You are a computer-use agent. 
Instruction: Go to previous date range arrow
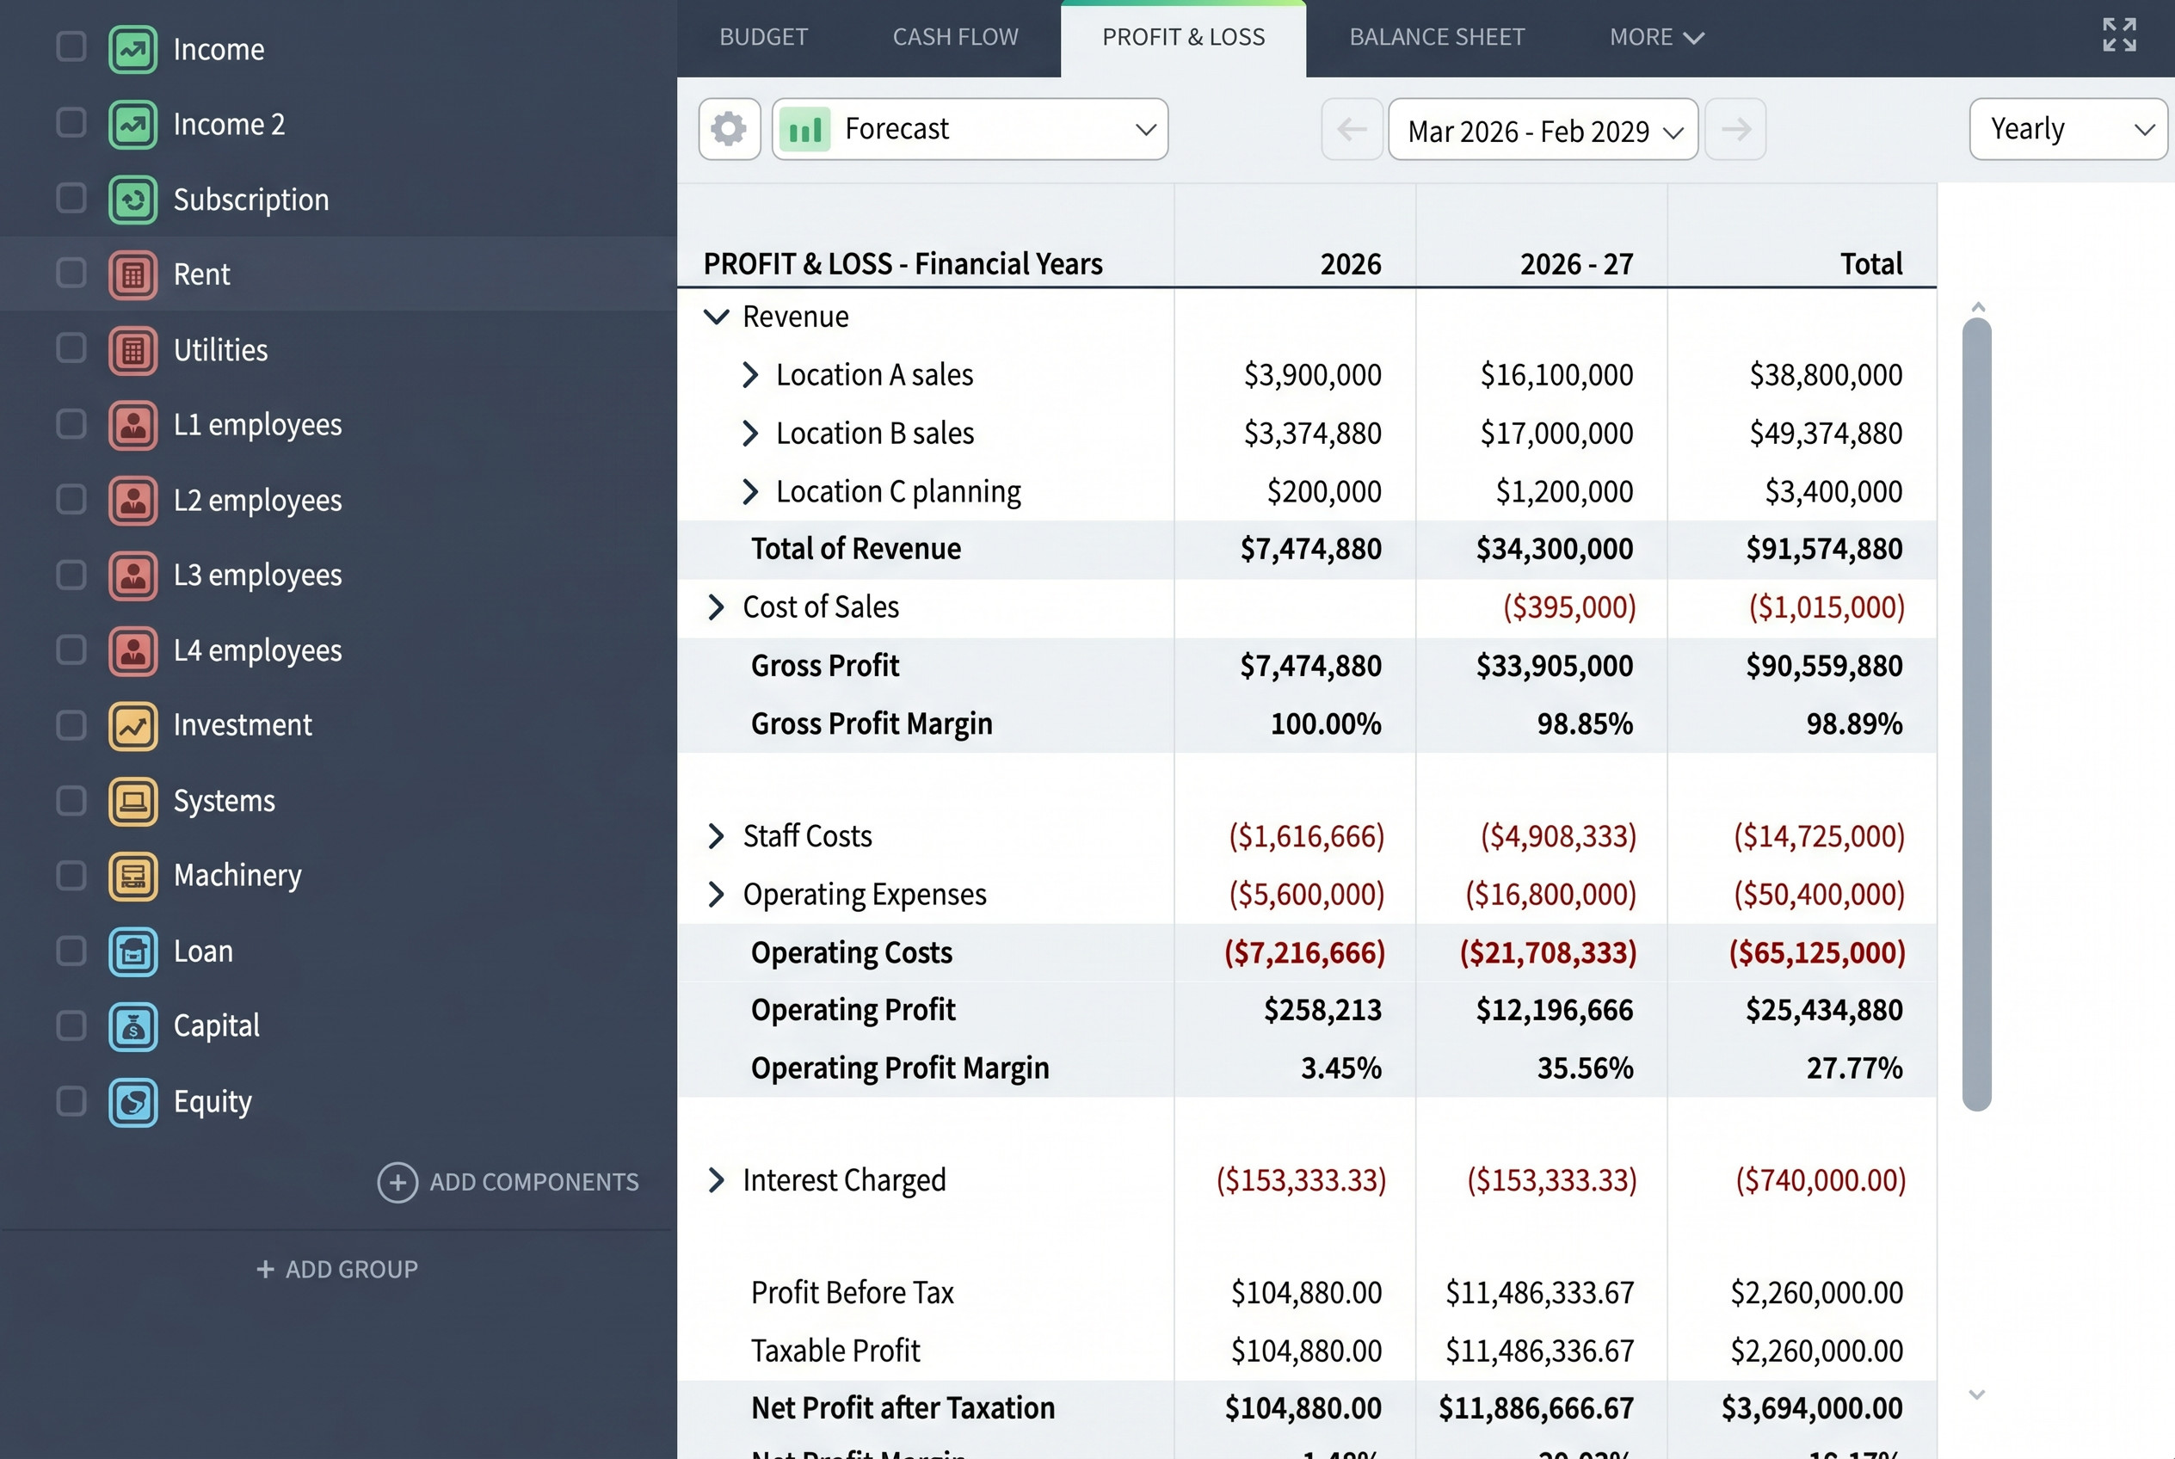click(x=1352, y=129)
